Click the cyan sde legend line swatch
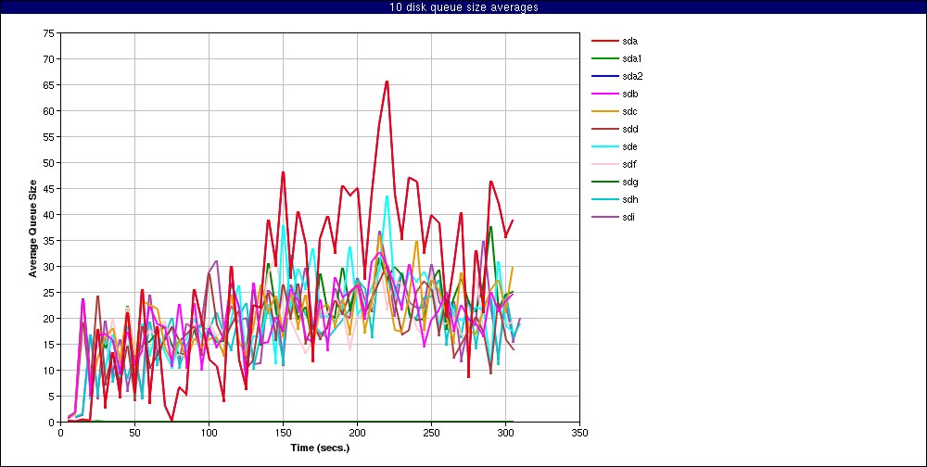 pos(604,146)
